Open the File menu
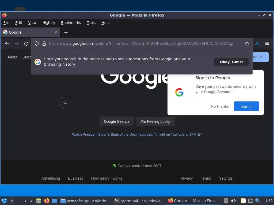This screenshot has width=274, height=205. click(6, 23)
